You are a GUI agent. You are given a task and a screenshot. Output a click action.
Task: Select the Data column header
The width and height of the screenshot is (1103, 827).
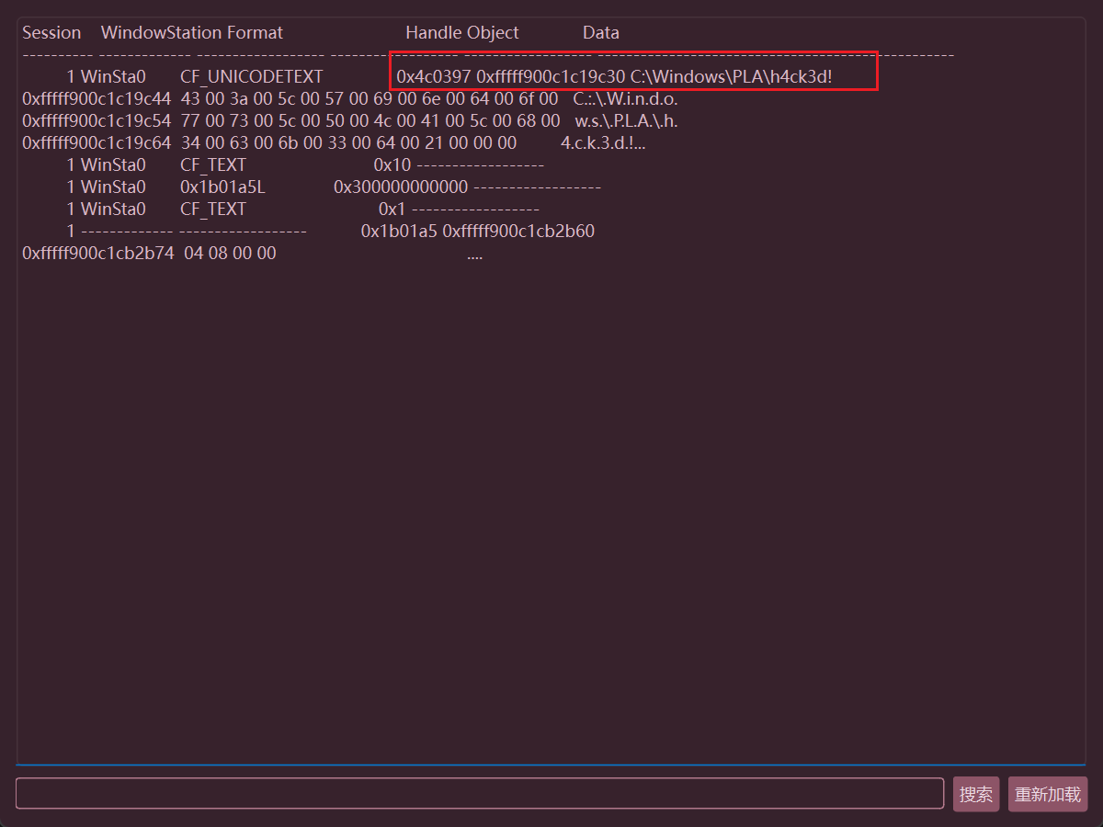point(600,33)
